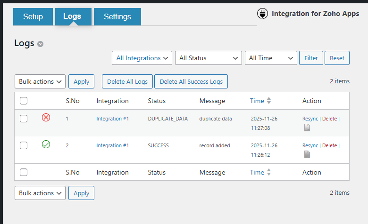Click the footer Time column sort arrows

click(269, 172)
